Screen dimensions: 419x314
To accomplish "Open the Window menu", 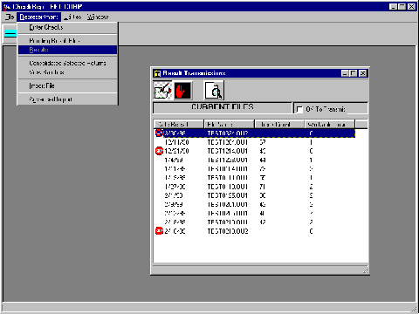I will 98,17.
